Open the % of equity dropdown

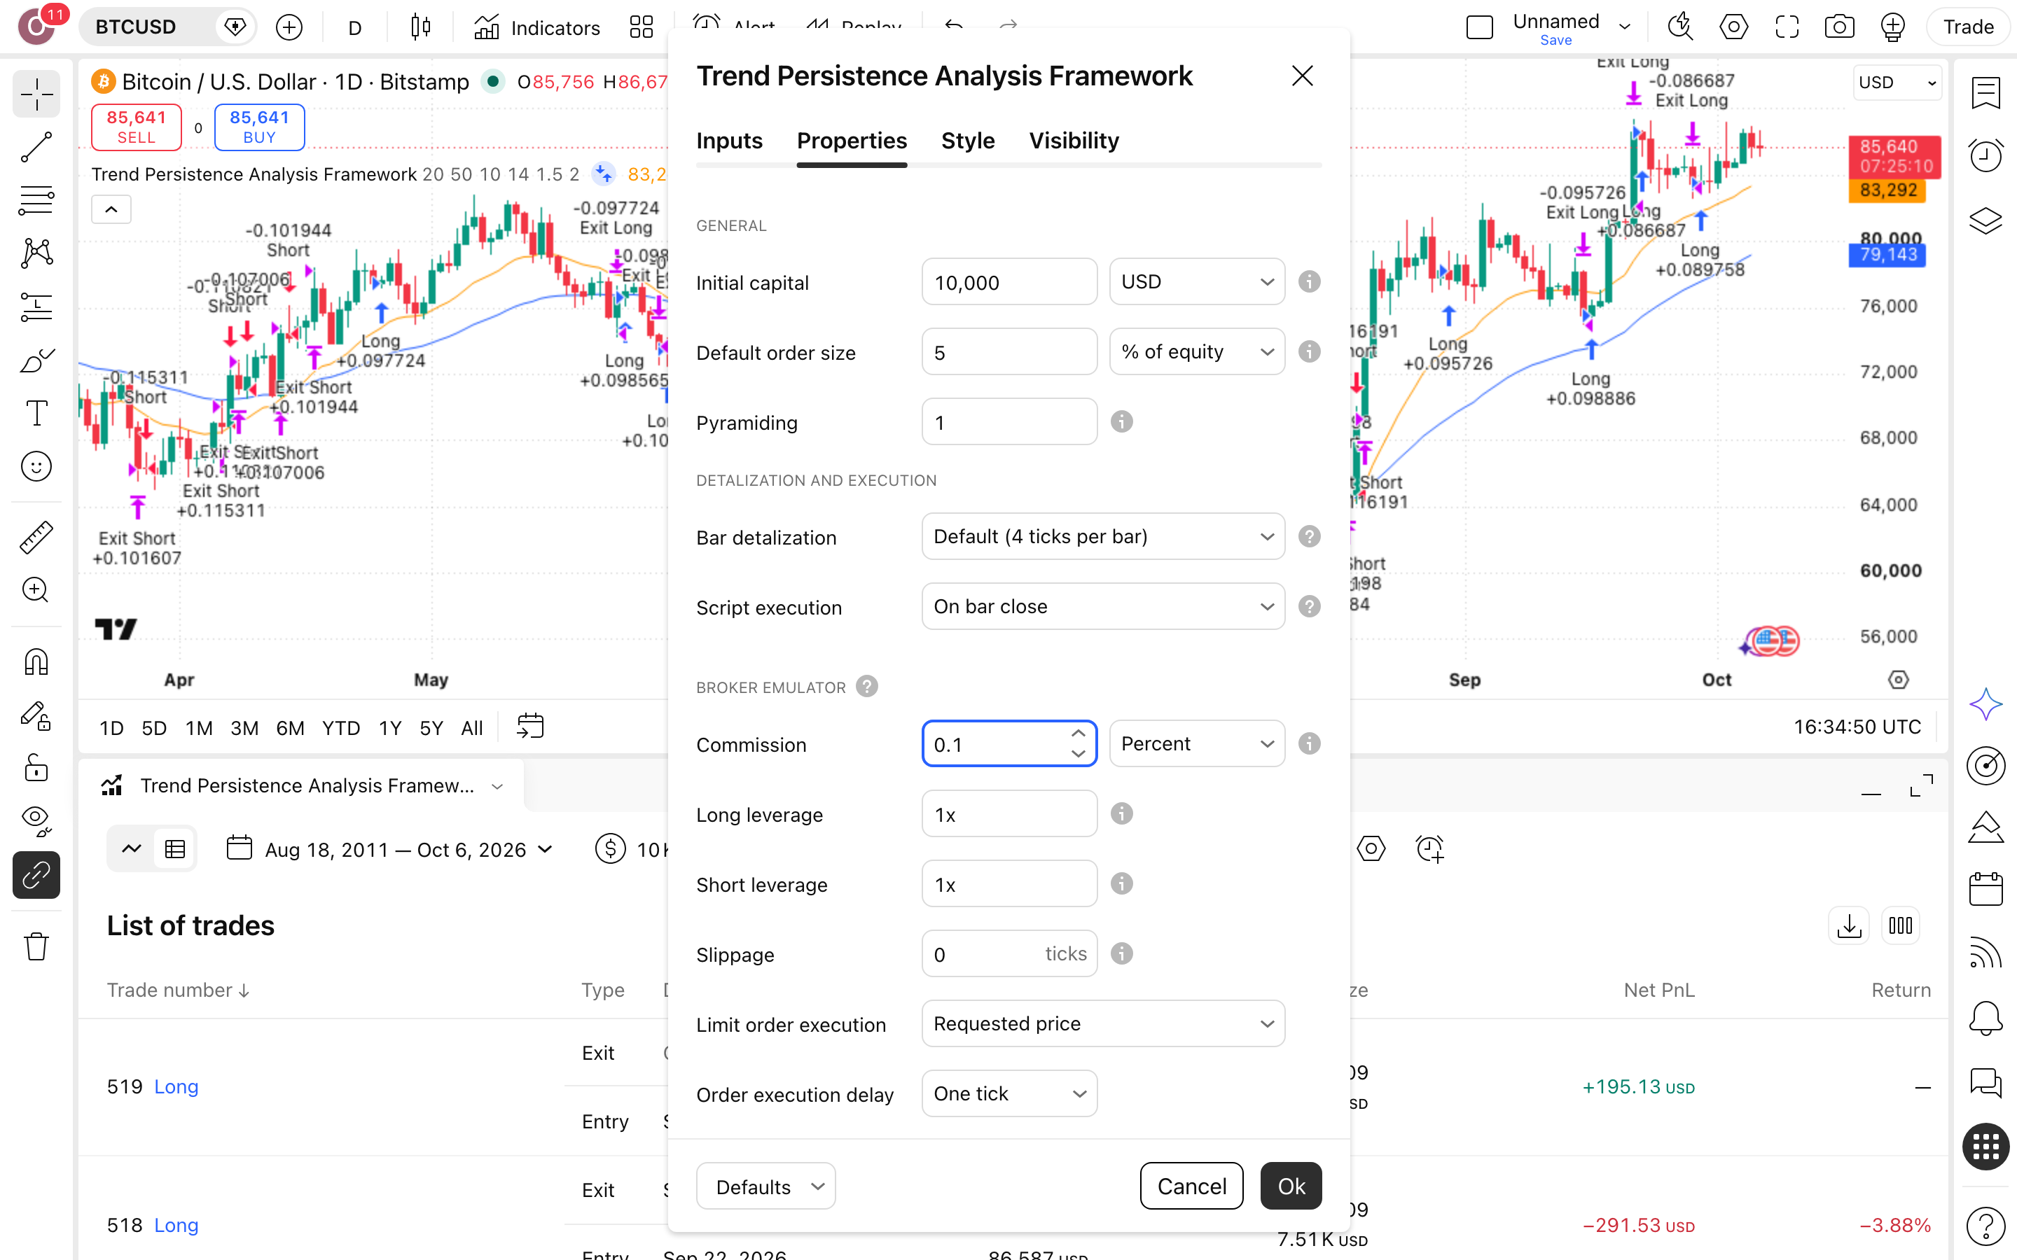pyautogui.click(x=1197, y=351)
